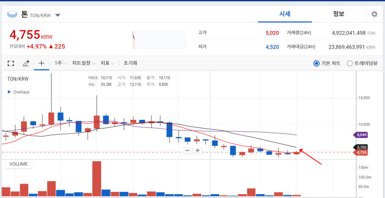Click the current price 4,755 KRW
Viewport: 385px width, 198px height.
(x=31, y=35)
